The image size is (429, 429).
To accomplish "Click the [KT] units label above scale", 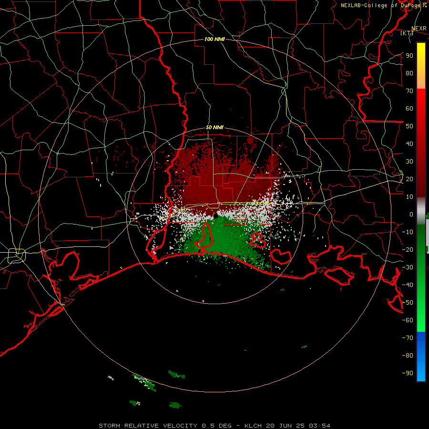I will (407, 33).
